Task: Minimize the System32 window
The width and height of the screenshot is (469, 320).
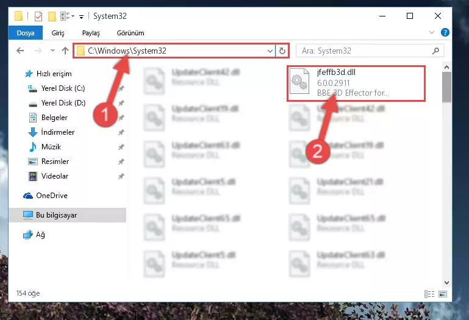Action: click(x=382, y=16)
